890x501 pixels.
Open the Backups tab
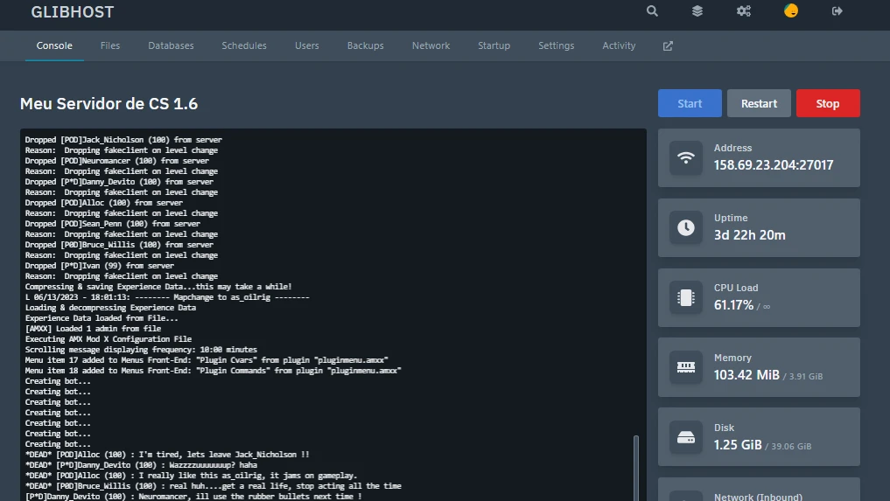(365, 45)
